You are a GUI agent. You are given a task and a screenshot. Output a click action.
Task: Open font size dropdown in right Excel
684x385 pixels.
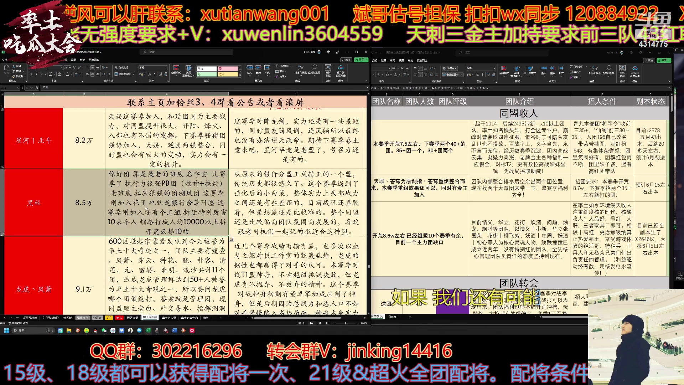pyautogui.click(x=398, y=68)
